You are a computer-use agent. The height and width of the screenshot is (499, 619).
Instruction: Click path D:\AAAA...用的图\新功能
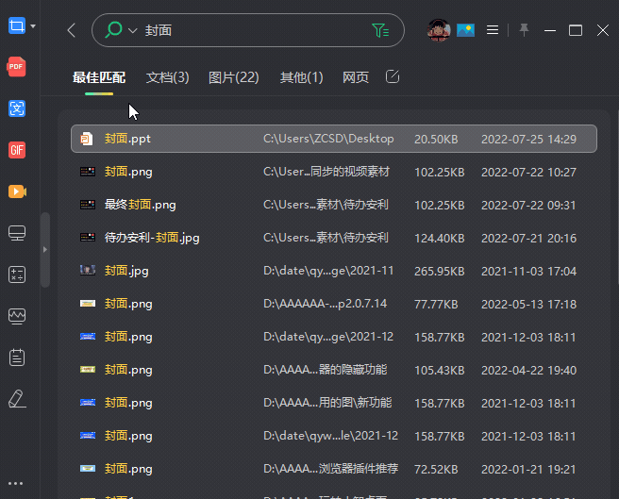tap(327, 403)
